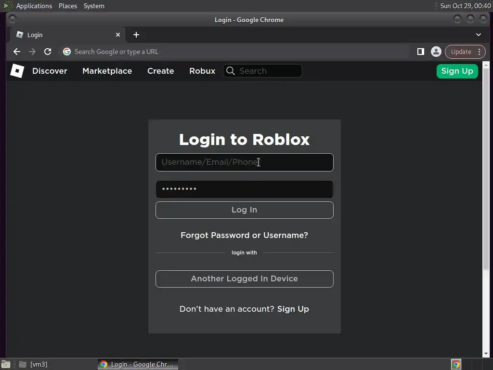Open the System menu

coord(94,6)
